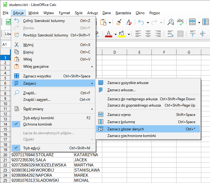This screenshot has width=210, height=183.
Task: Toggle Ochrona komórek checked item
Action: pyautogui.click(x=54, y=124)
